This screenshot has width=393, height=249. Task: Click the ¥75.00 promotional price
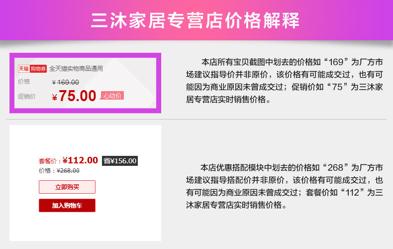(x=74, y=96)
